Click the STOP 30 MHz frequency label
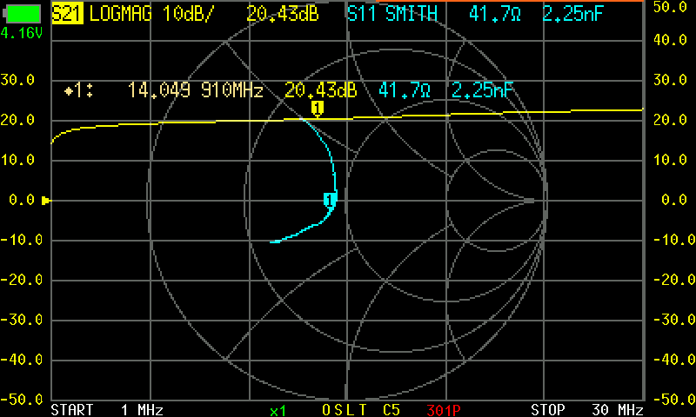 pos(586,410)
